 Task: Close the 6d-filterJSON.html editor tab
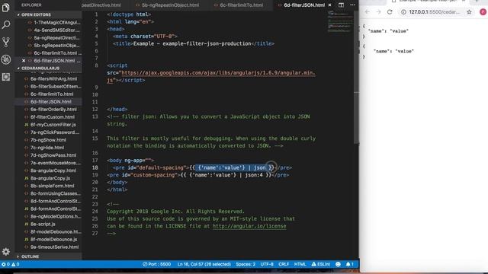(329, 5)
